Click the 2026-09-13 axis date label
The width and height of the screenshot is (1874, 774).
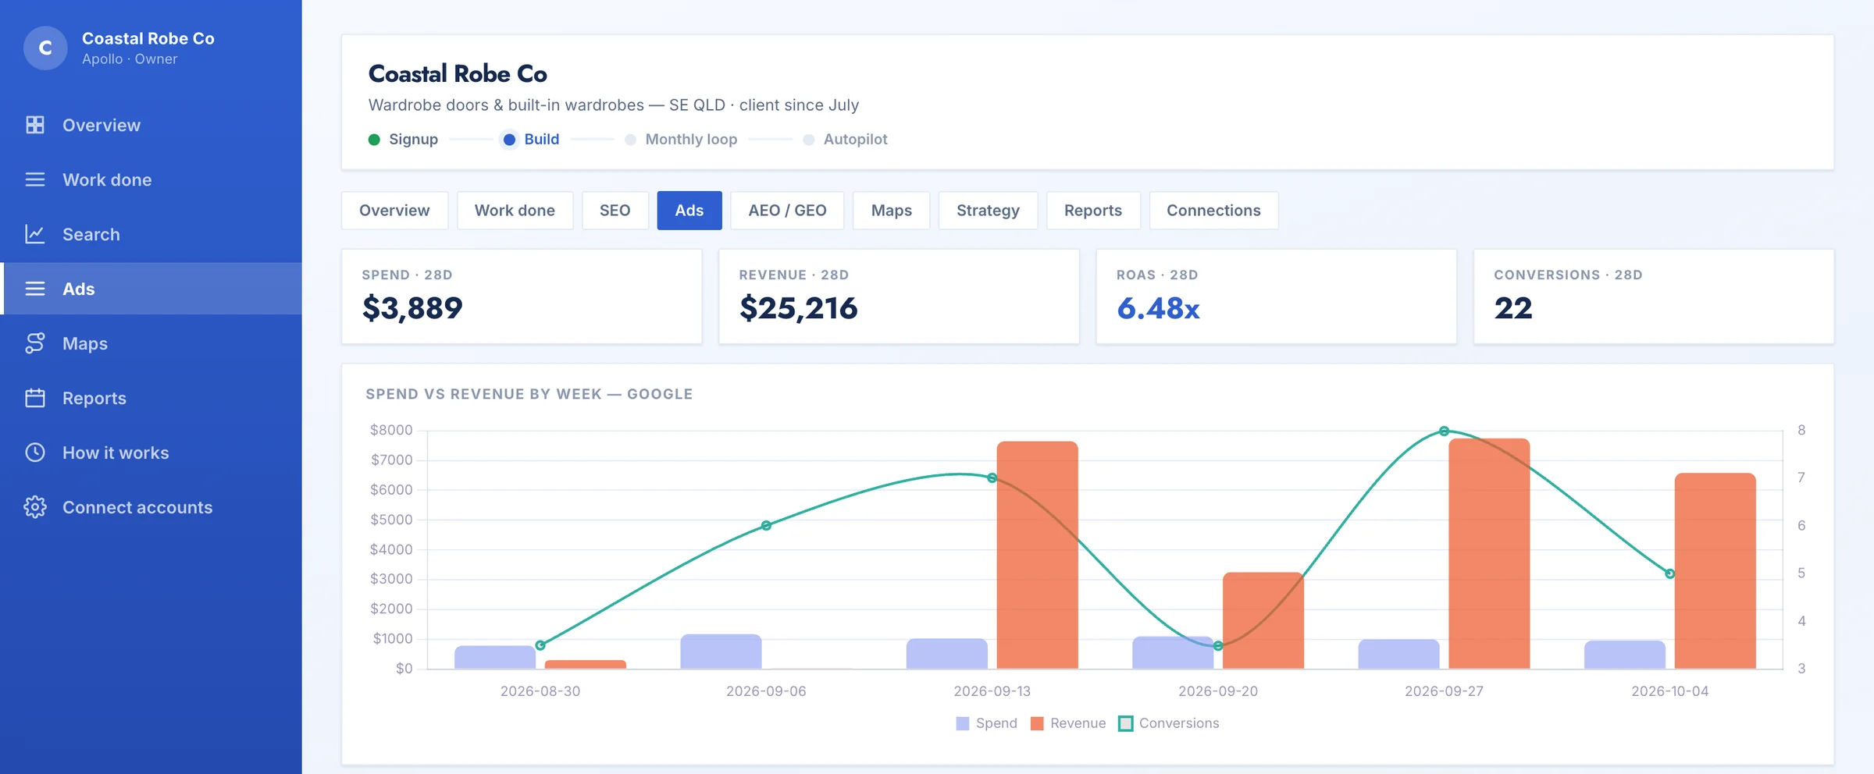[x=992, y=691]
